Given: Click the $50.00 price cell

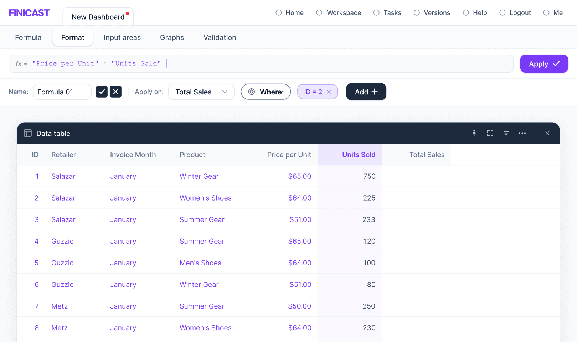Looking at the screenshot, I should coord(300,306).
